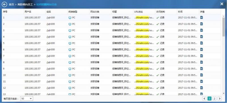Screen dimensions: 227x103
Task: Click 标题 column header
Action: (x=114, y=12)
